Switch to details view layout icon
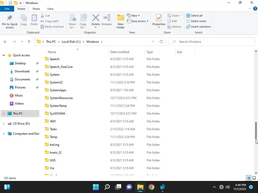Viewport: 258px width, 193px height. click(x=249, y=178)
